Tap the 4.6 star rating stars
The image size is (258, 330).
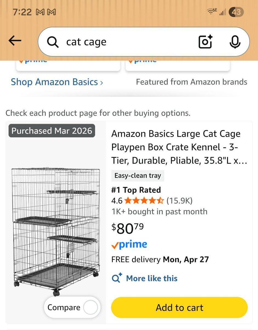coord(144,201)
